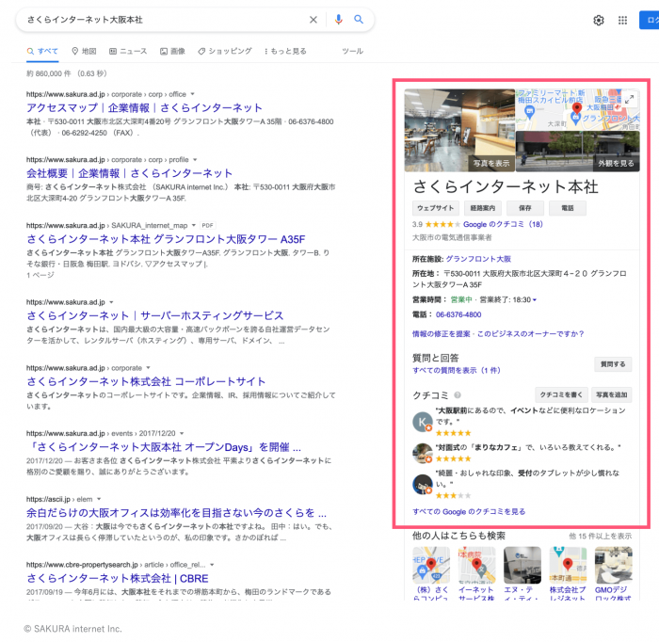The image size is (659, 642).
Task: Click the blue magnifier search icon
Action: 359,20
